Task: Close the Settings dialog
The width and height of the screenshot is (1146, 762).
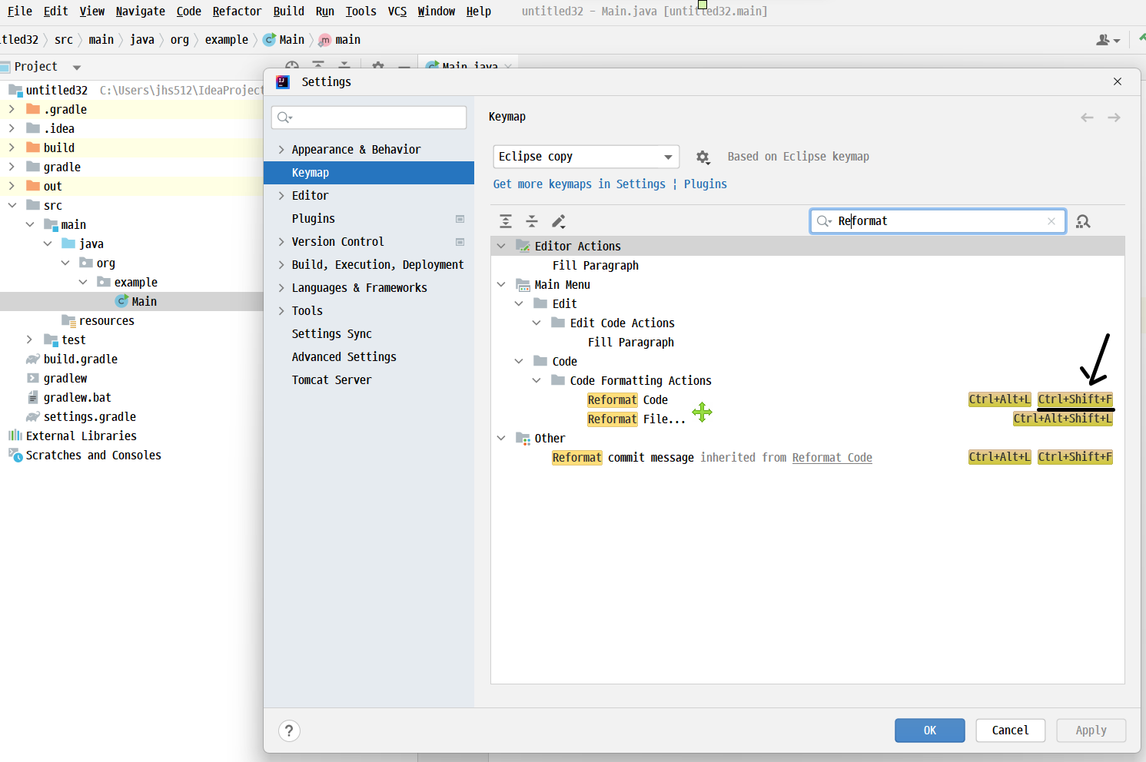Action: coord(1118,81)
